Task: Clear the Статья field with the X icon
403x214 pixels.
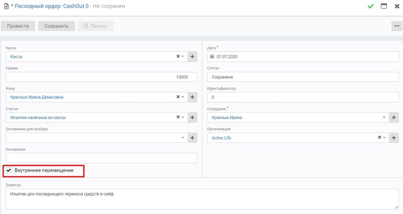Action: tap(178, 117)
